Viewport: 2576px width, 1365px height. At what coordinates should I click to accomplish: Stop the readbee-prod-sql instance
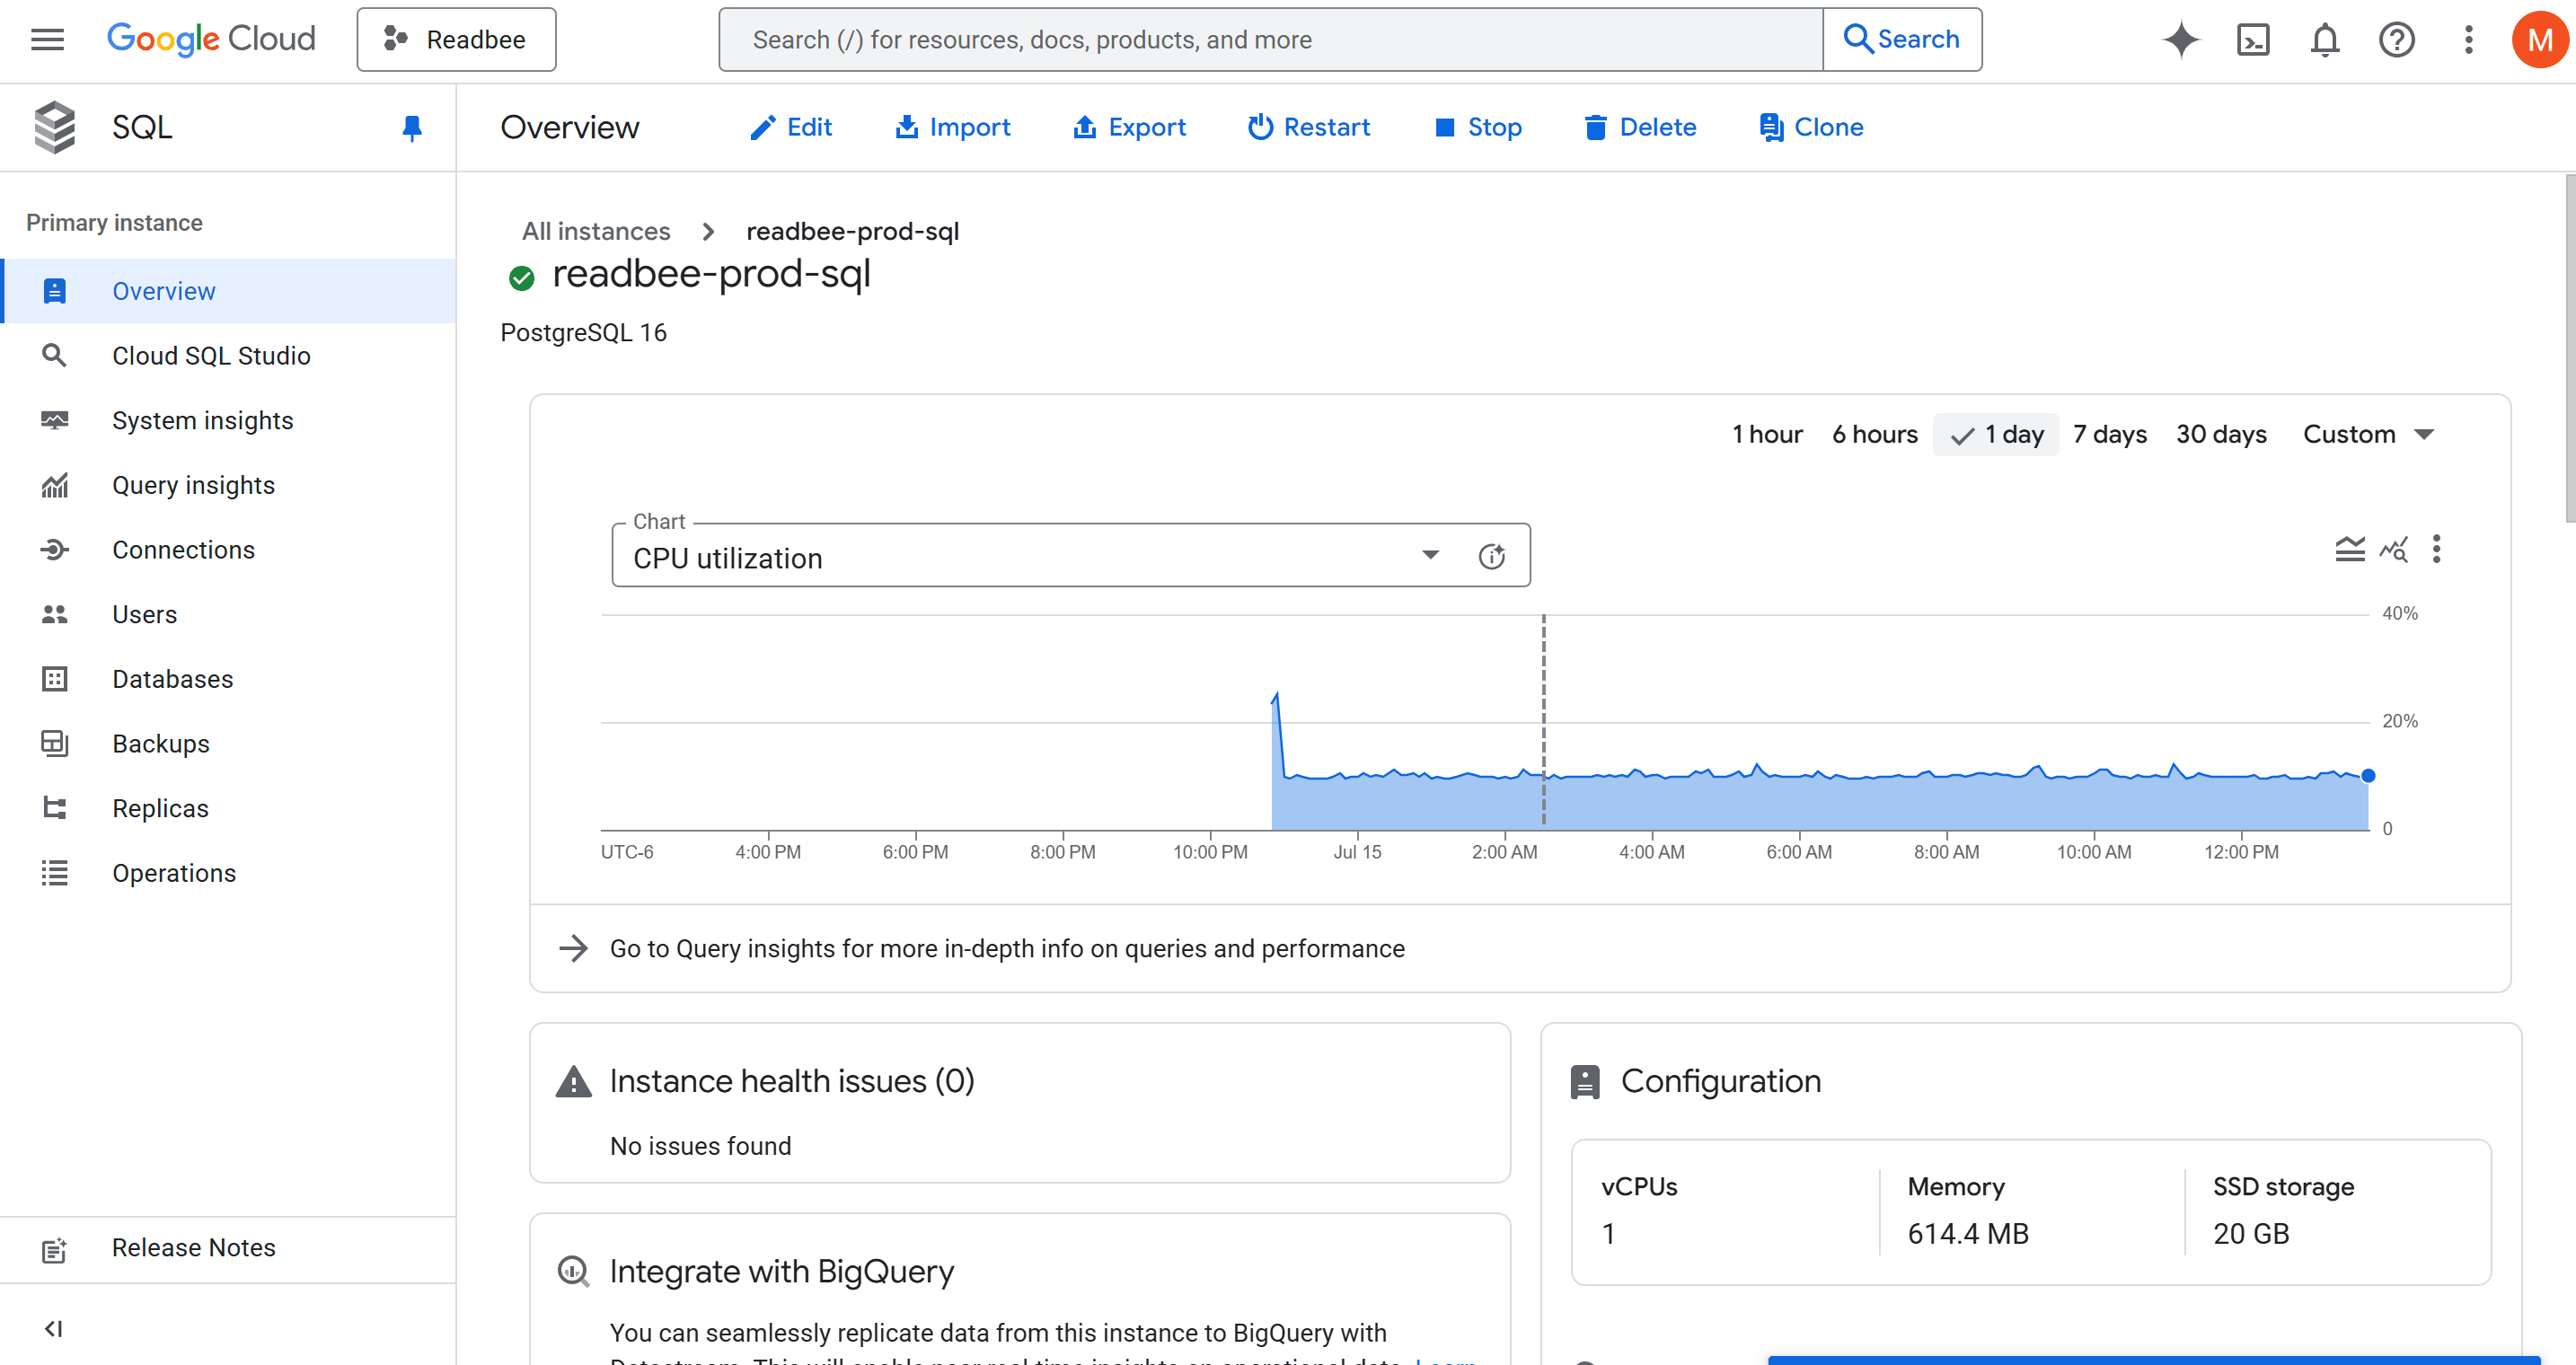(x=1478, y=127)
